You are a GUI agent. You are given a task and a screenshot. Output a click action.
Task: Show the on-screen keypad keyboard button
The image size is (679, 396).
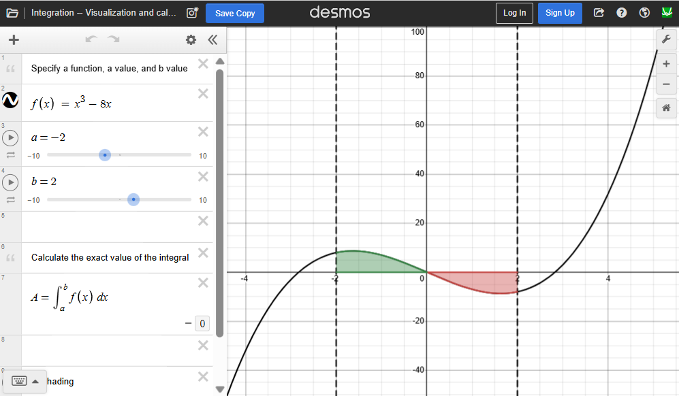(19, 381)
